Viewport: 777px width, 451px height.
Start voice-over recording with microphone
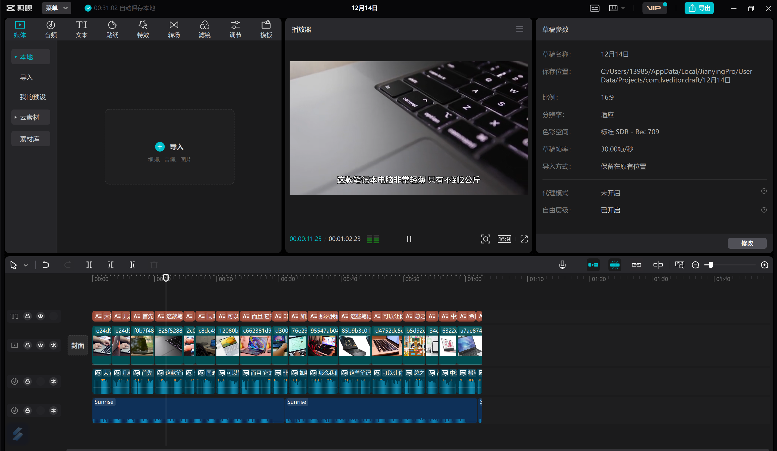coord(562,265)
